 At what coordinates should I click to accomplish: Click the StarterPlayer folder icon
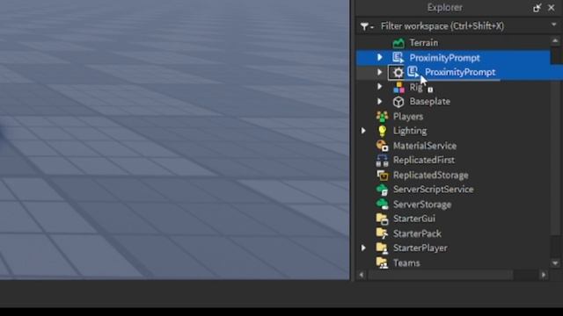pos(382,248)
